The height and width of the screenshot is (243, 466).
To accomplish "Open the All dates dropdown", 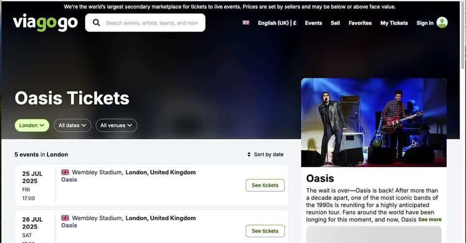I will [72, 125].
